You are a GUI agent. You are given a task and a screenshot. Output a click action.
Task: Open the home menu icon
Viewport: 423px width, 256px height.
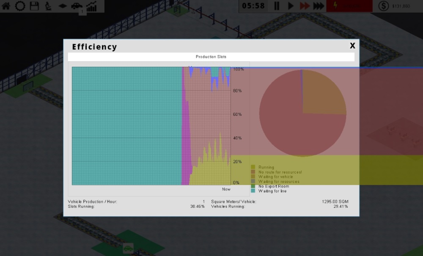(x=6, y=6)
